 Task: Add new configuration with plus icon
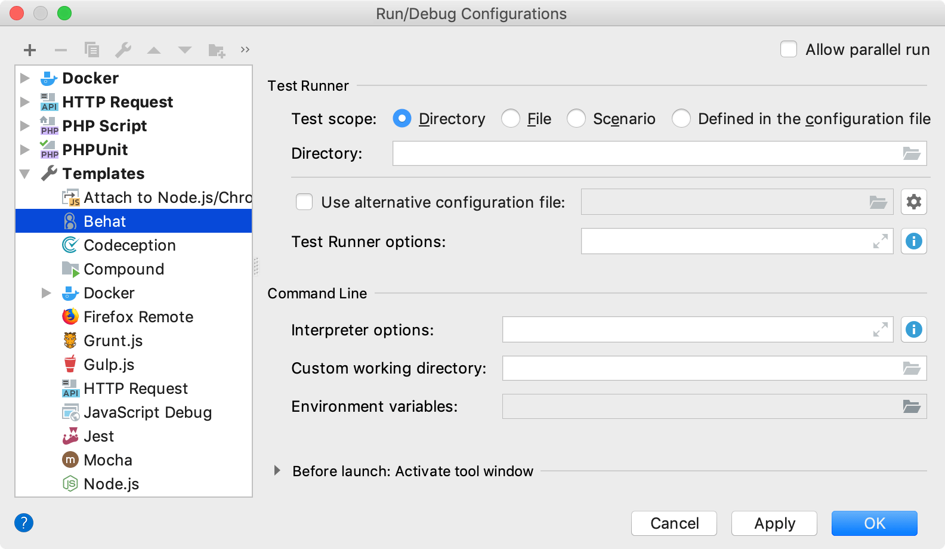point(30,50)
